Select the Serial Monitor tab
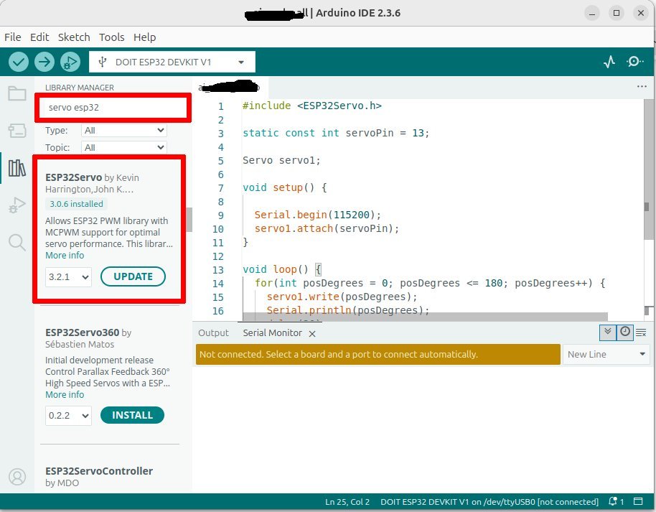656x512 pixels. pyautogui.click(x=272, y=332)
